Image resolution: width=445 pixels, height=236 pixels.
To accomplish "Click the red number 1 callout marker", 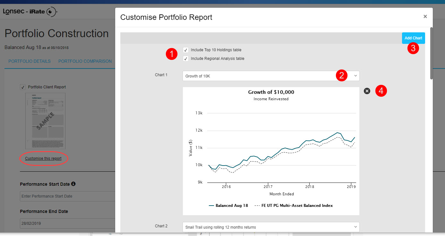I will pos(172,54).
